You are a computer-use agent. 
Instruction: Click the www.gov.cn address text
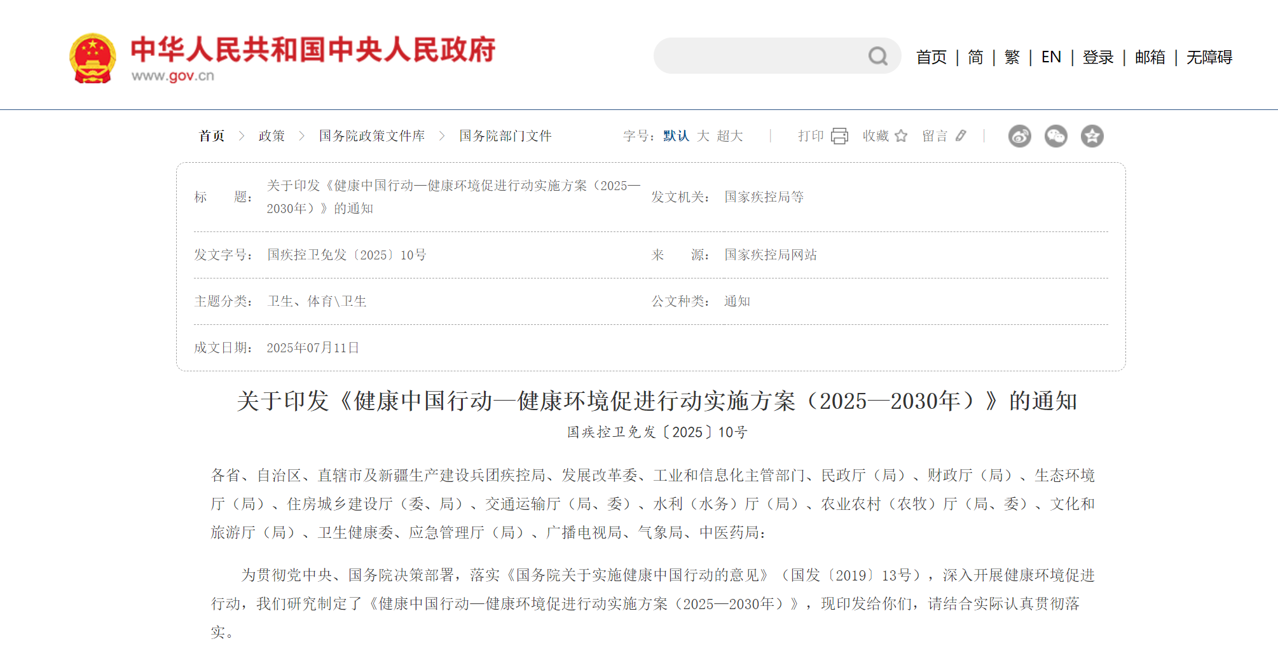(x=172, y=76)
